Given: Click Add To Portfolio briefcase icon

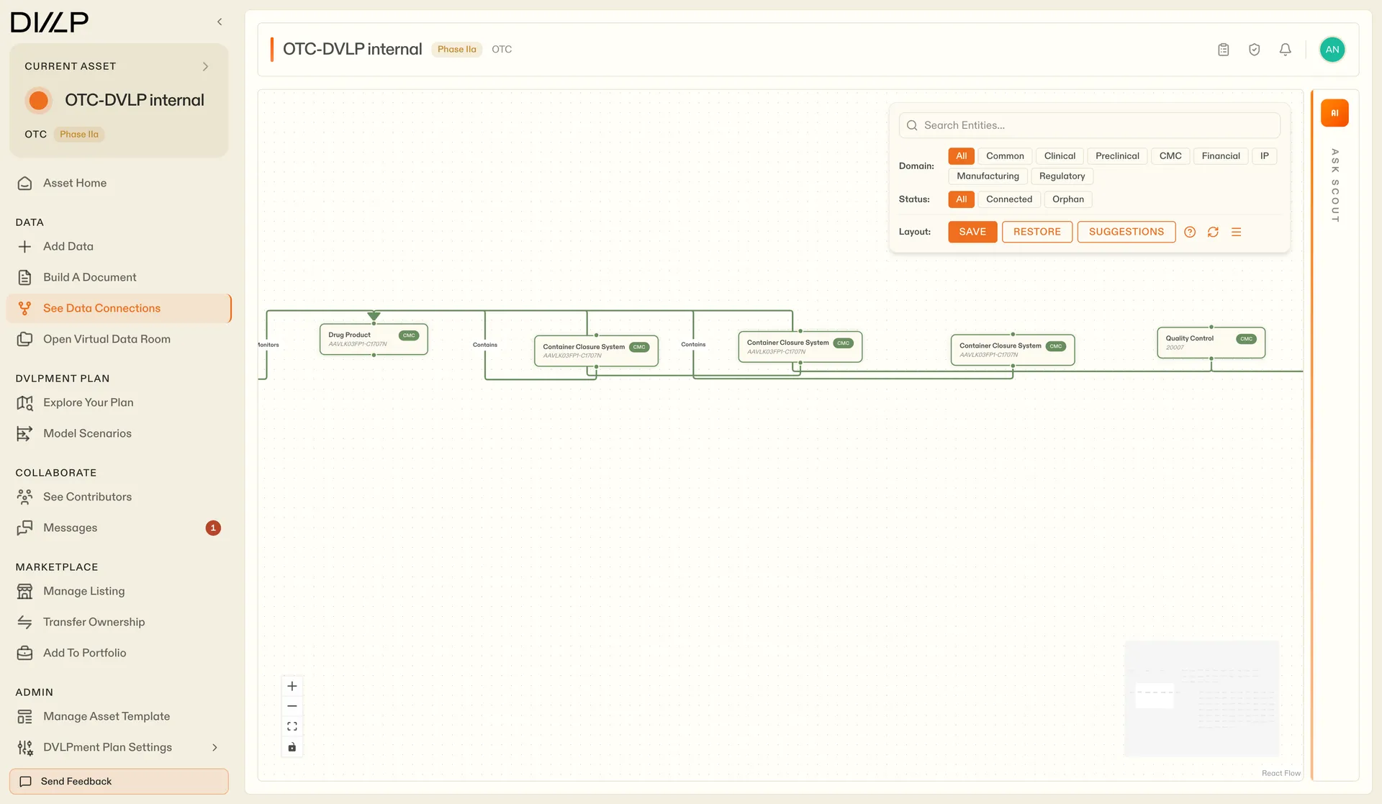Looking at the screenshot, I should click(x=24, y=653).
